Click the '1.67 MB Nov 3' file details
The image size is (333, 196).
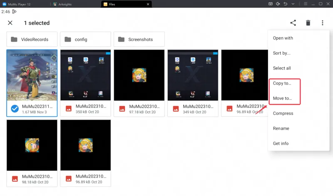[35, 112]
